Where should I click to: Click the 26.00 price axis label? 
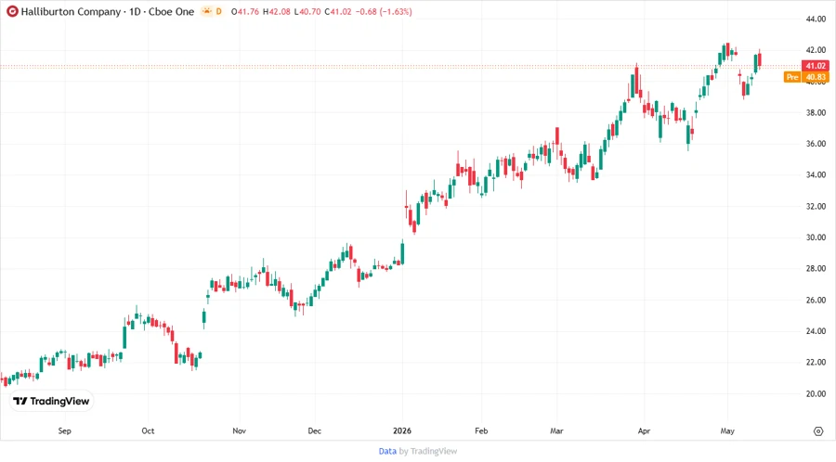(816, 301)
